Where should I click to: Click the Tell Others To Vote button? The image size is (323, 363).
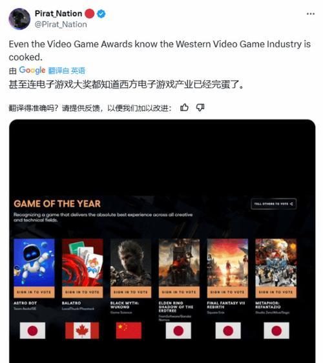[273, 203]
